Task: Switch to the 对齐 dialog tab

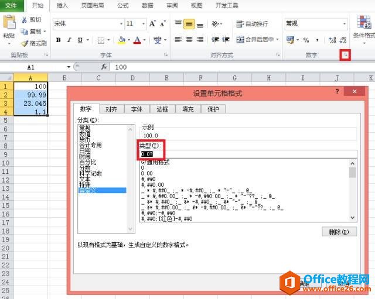Action: tap(111, 109)
